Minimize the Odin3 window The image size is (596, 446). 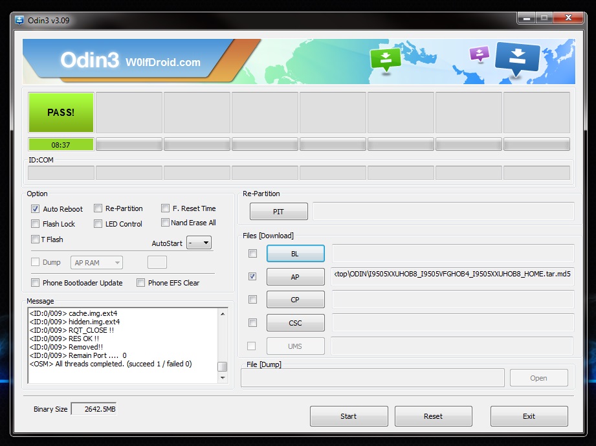(x=527, y=18)
